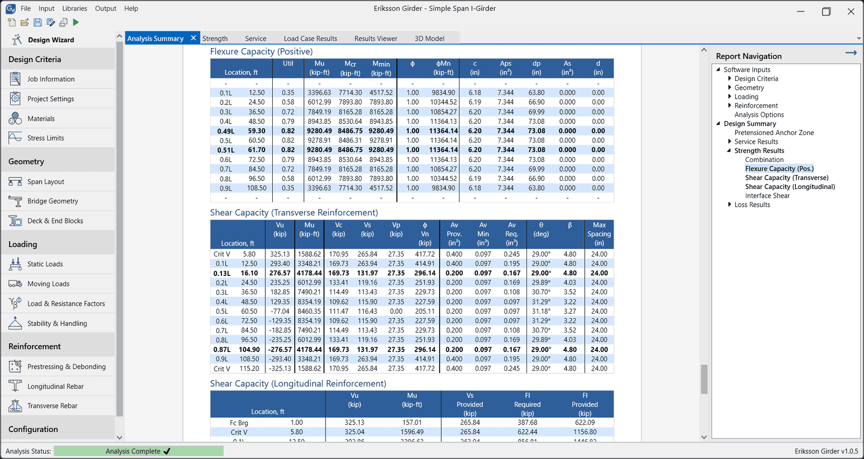The width and height of the screenshot is (864, 459).
Task: Open the Stress Limits page
Action: (45, 138)
